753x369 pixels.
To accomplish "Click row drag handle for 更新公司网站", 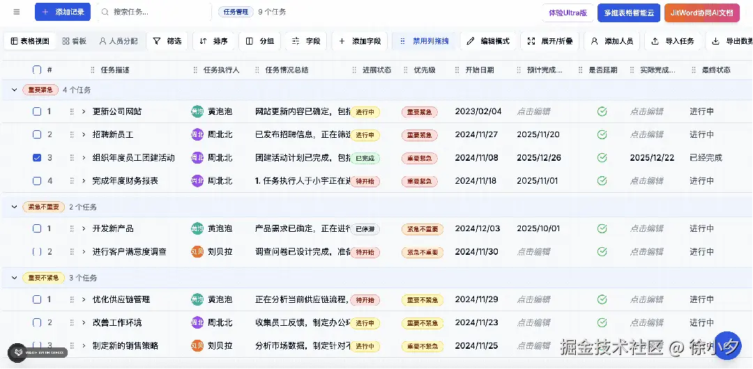I will click(72, 111).
